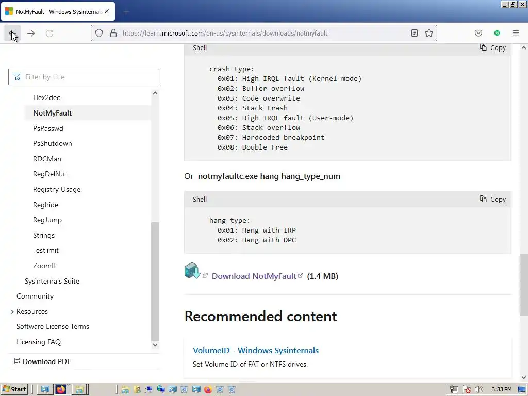Toggle reader view in address bar
The width and height of the screenshot is (528, 396).
415,33
